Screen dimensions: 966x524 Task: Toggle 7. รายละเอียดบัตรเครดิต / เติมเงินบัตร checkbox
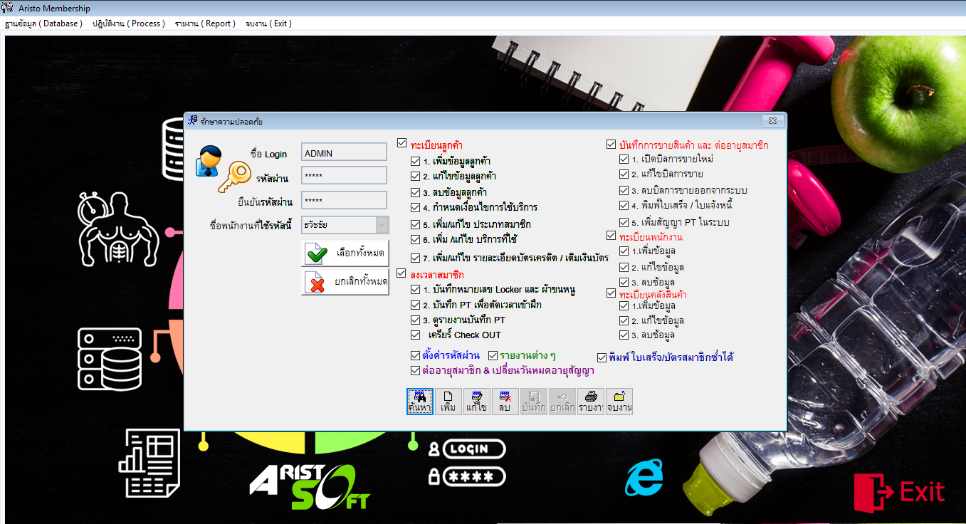click(x=416, y=258)
